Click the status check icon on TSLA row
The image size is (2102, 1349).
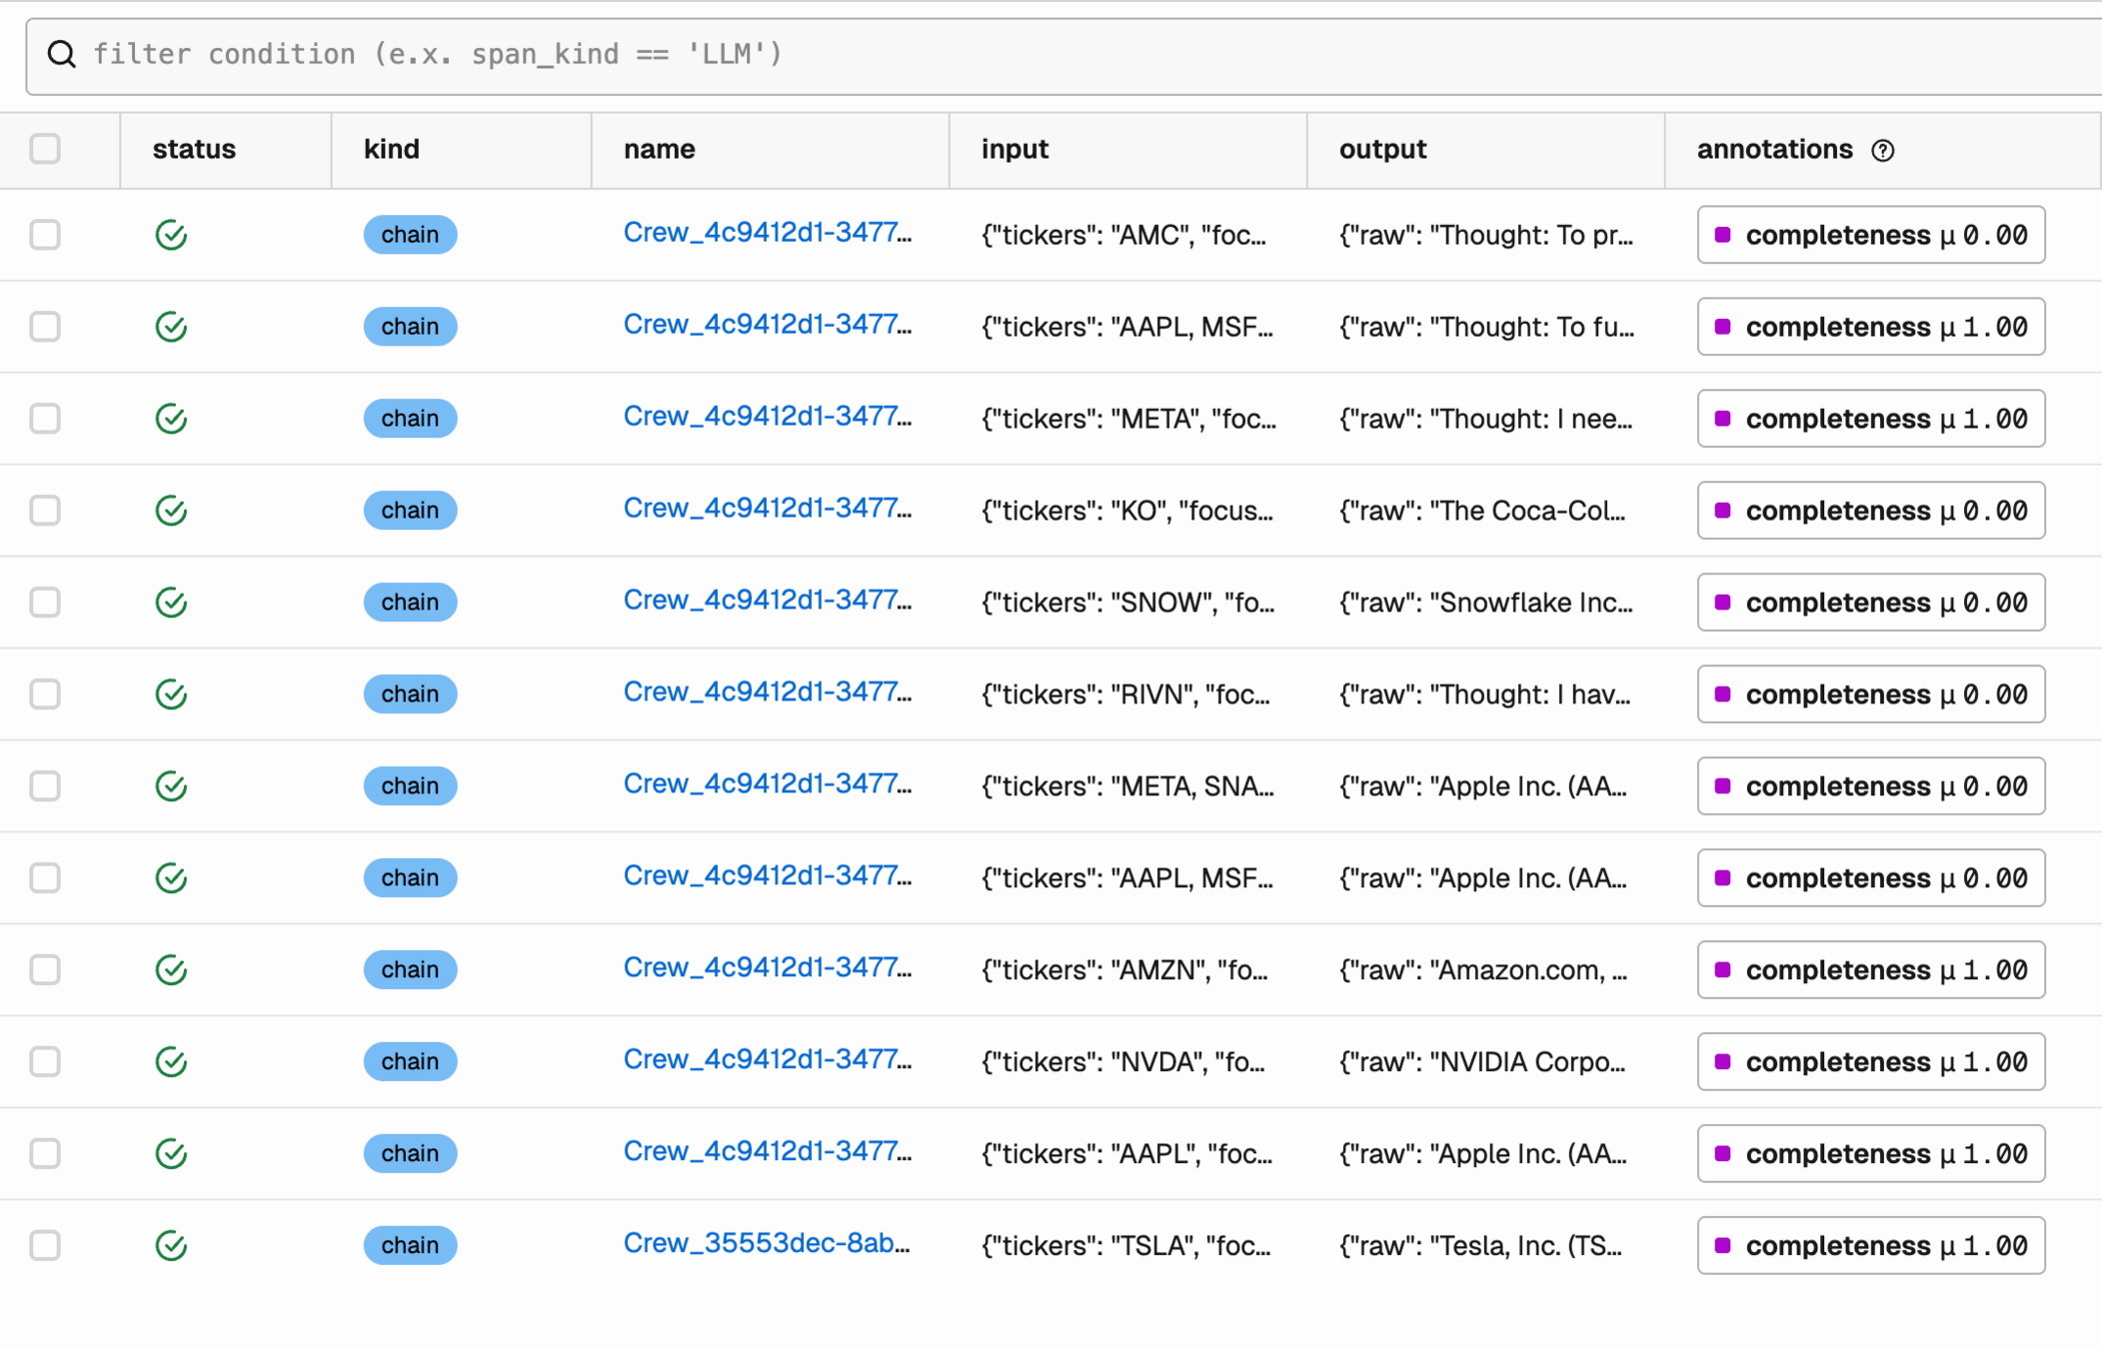click(171, 1245)
